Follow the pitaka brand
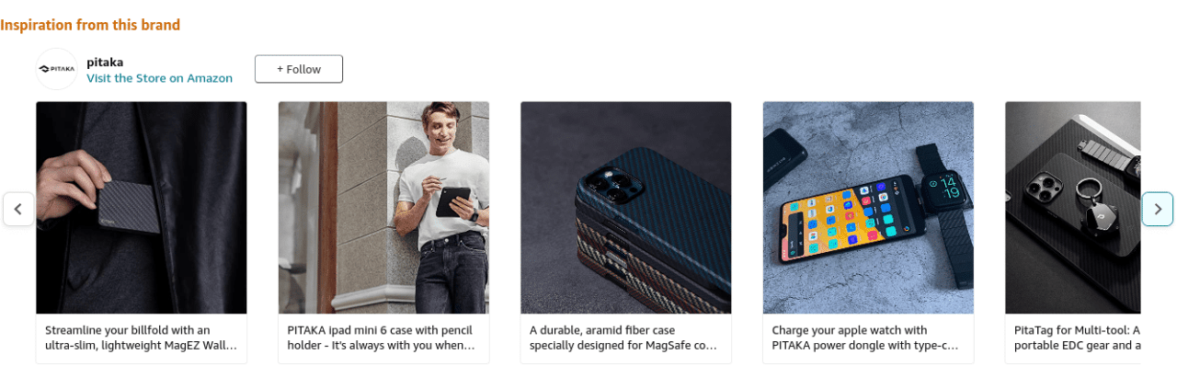This screenshot has height=389, width=1177. click(x=299, y=69)
